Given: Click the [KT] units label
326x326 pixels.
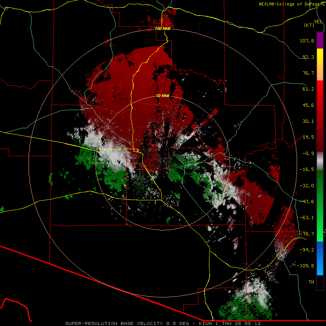Looking at the screenshot, I should pyautogui.click(x=309, y=25).
